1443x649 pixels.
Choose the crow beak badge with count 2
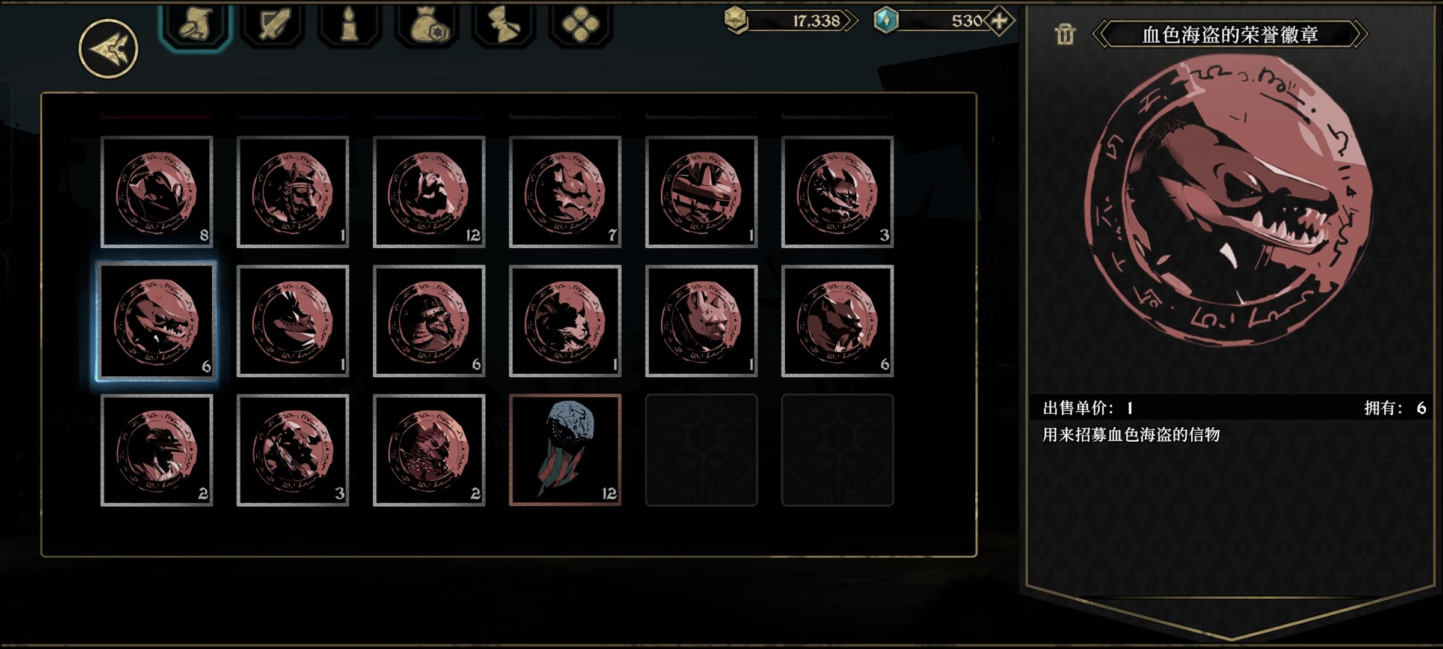[157, 450]
